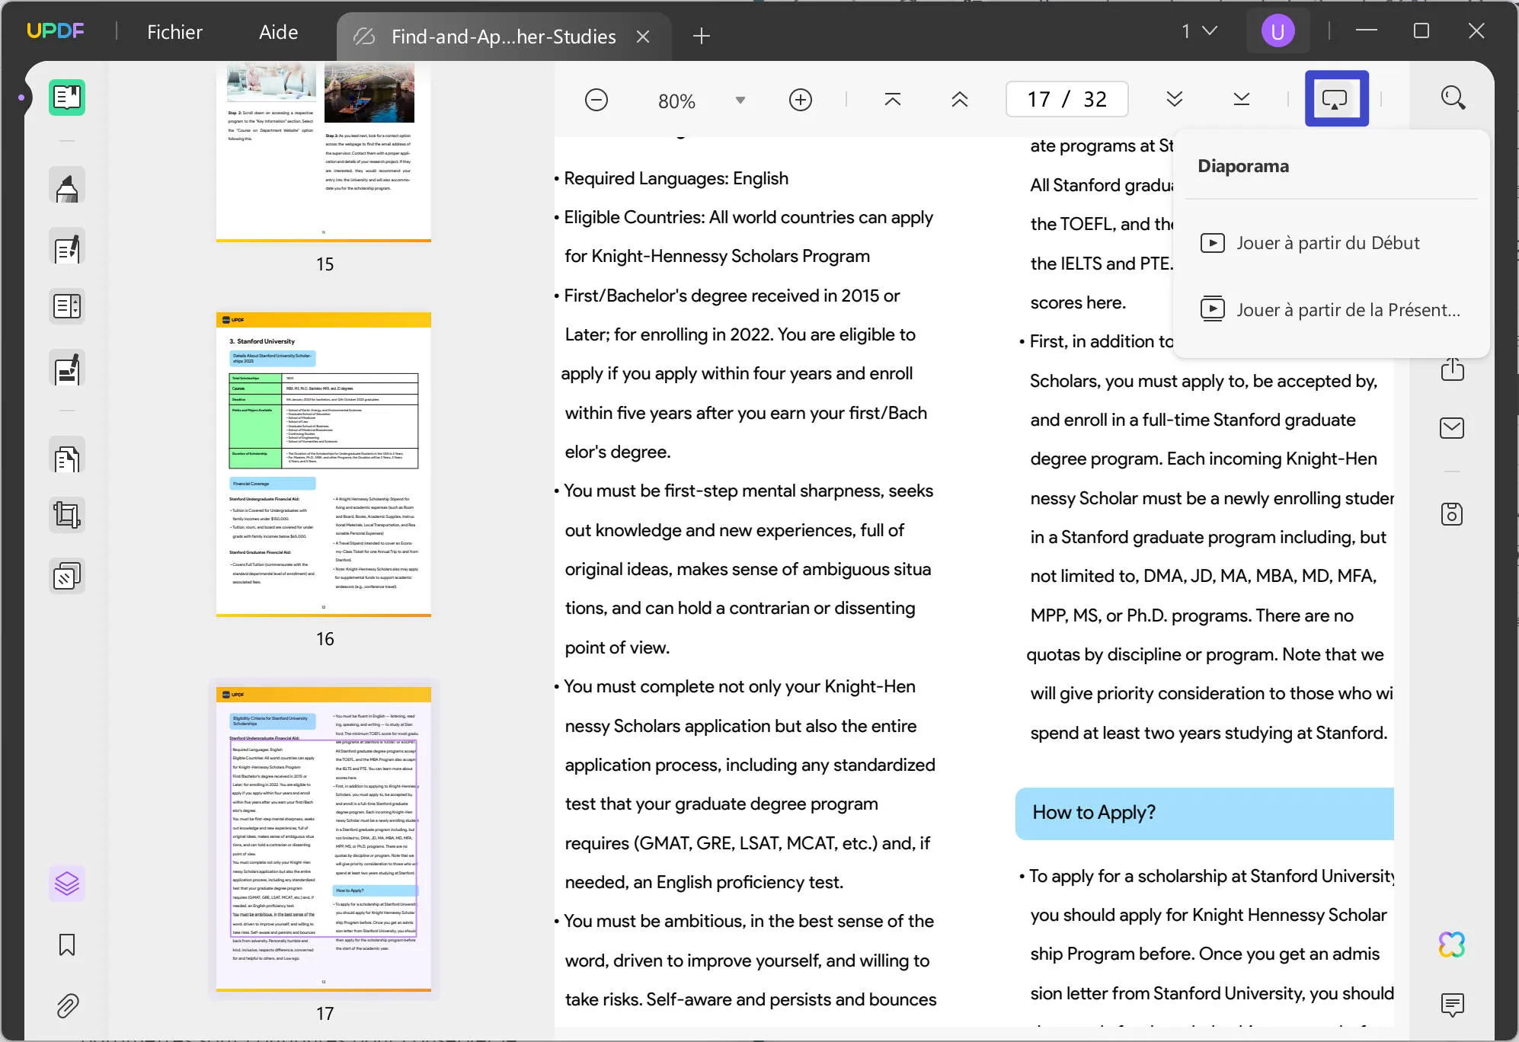Show the Bookmarks panel
Viewport: 1519px width, 1042px height.
[67, 945]
